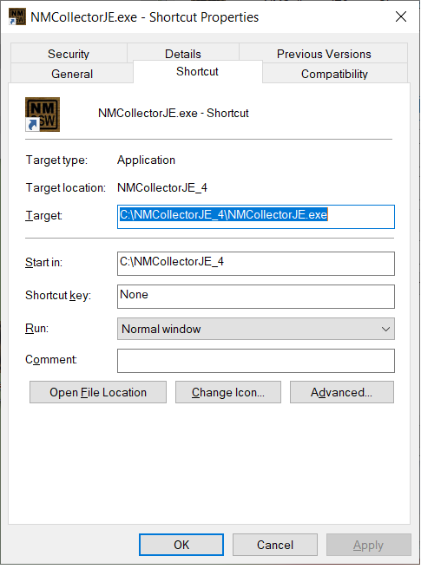The height and width of the screenshot is (569, 421).
Task: Click the 'Target location:' label
Action: tap(66, 187)
